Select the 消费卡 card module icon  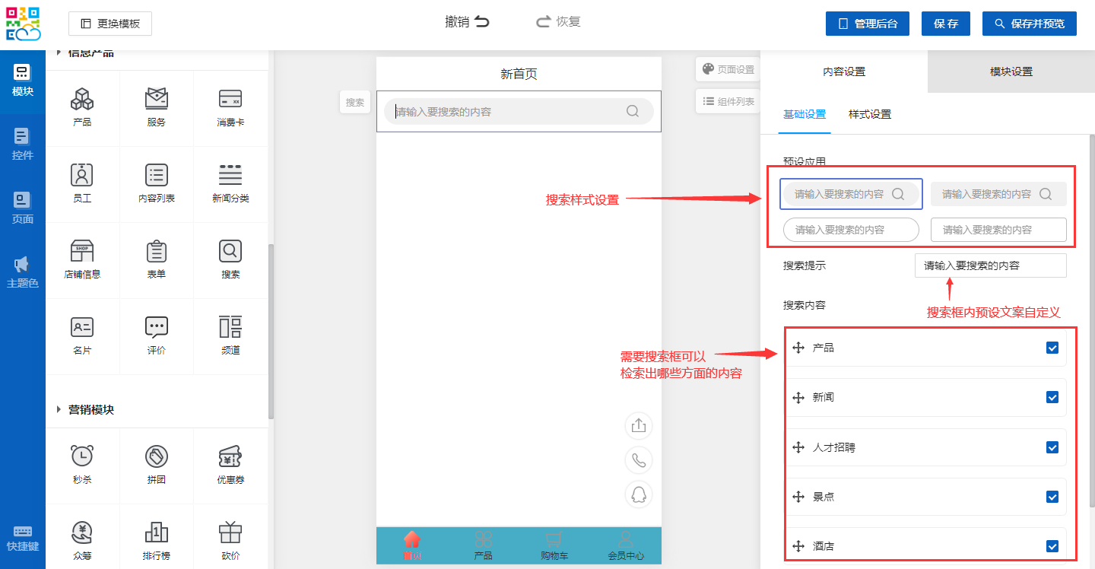[230, 106]
